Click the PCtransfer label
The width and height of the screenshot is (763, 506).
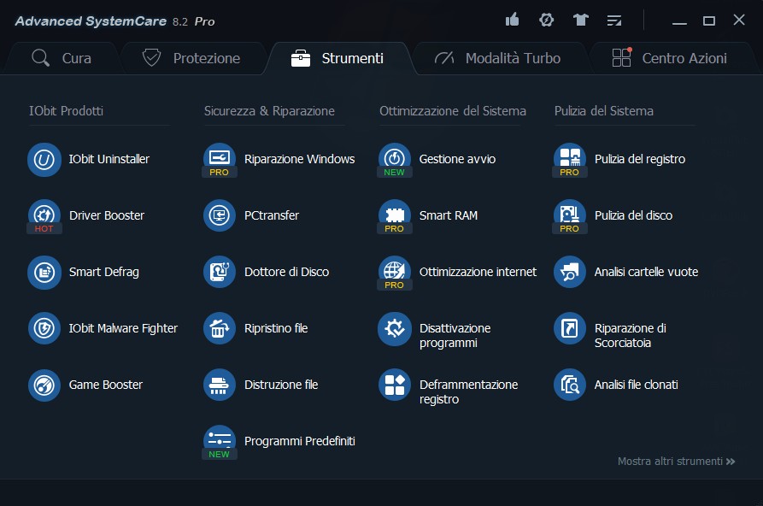pos(272,215)
